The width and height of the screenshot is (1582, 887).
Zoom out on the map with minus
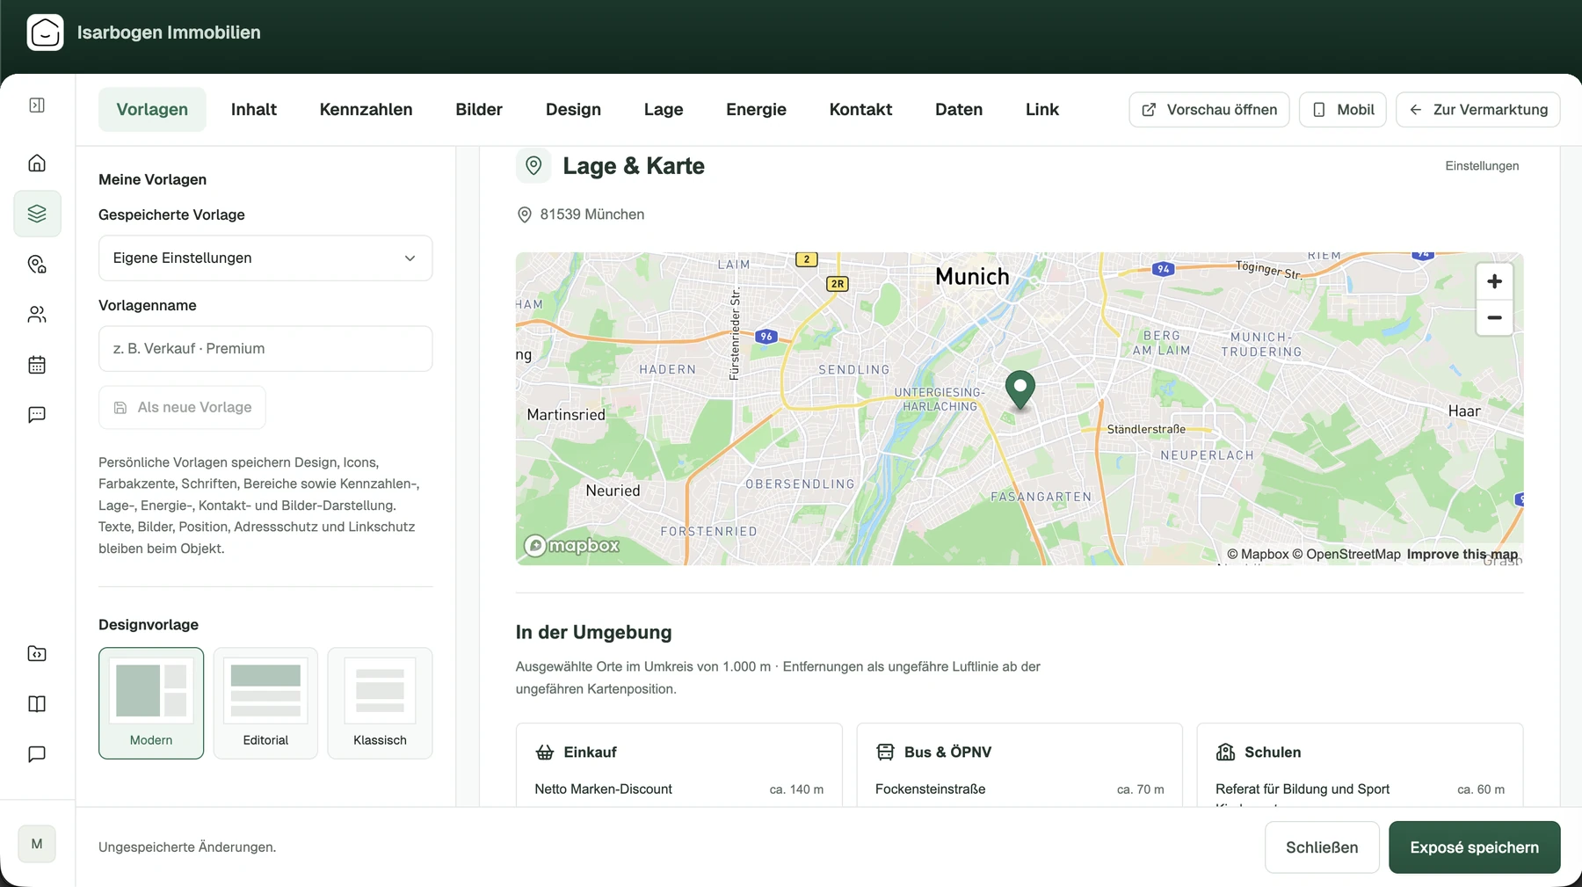1494,317
